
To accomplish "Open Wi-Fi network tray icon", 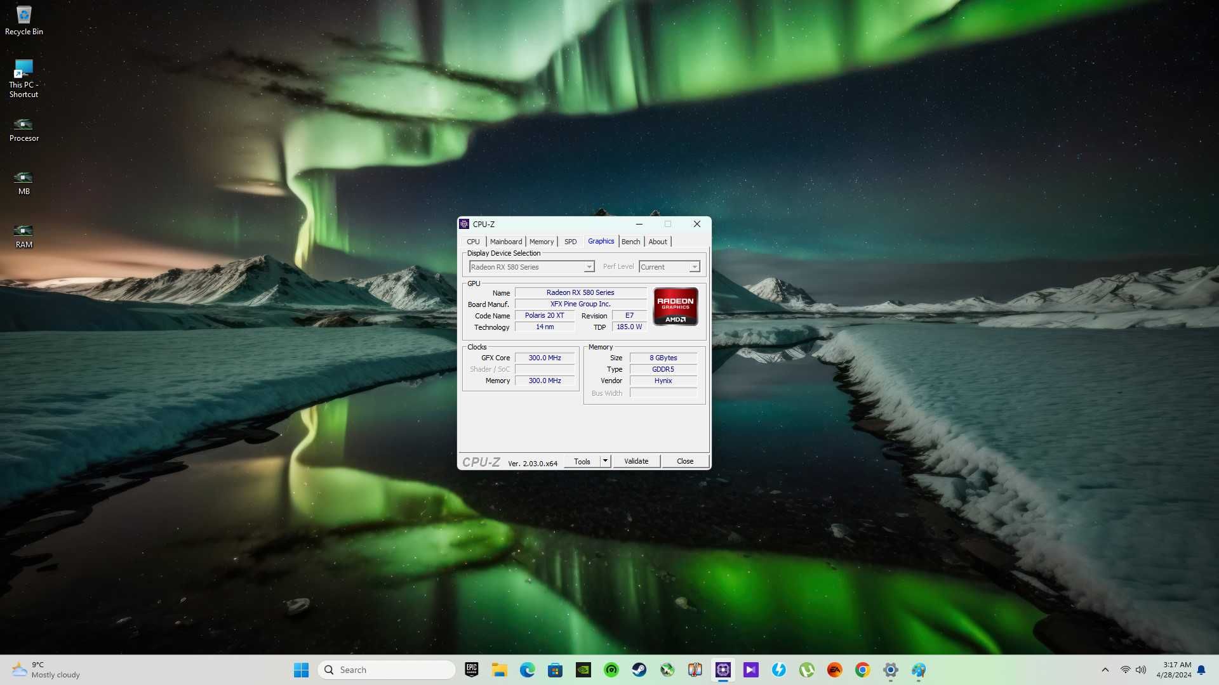I will (1125, 670).
